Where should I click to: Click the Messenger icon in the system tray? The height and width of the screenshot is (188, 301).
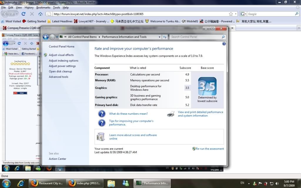point(255,183)
